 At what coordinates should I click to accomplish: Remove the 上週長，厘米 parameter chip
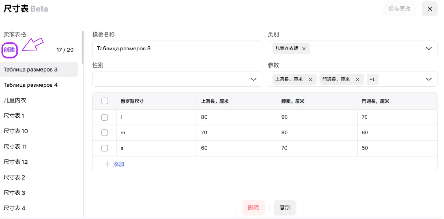tap(310, 80)
